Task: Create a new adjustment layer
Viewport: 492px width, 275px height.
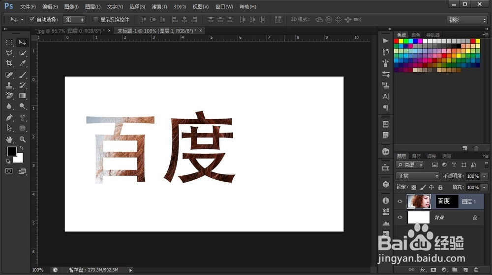Action: click(444, 270)
